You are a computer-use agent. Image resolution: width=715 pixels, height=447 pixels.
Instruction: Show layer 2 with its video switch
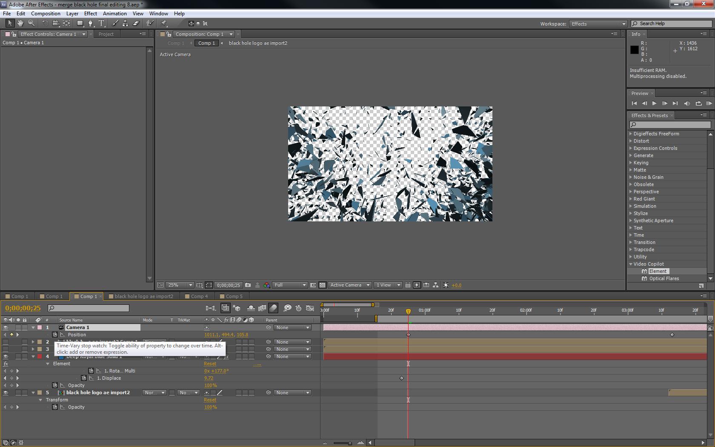tap(6, 342)
